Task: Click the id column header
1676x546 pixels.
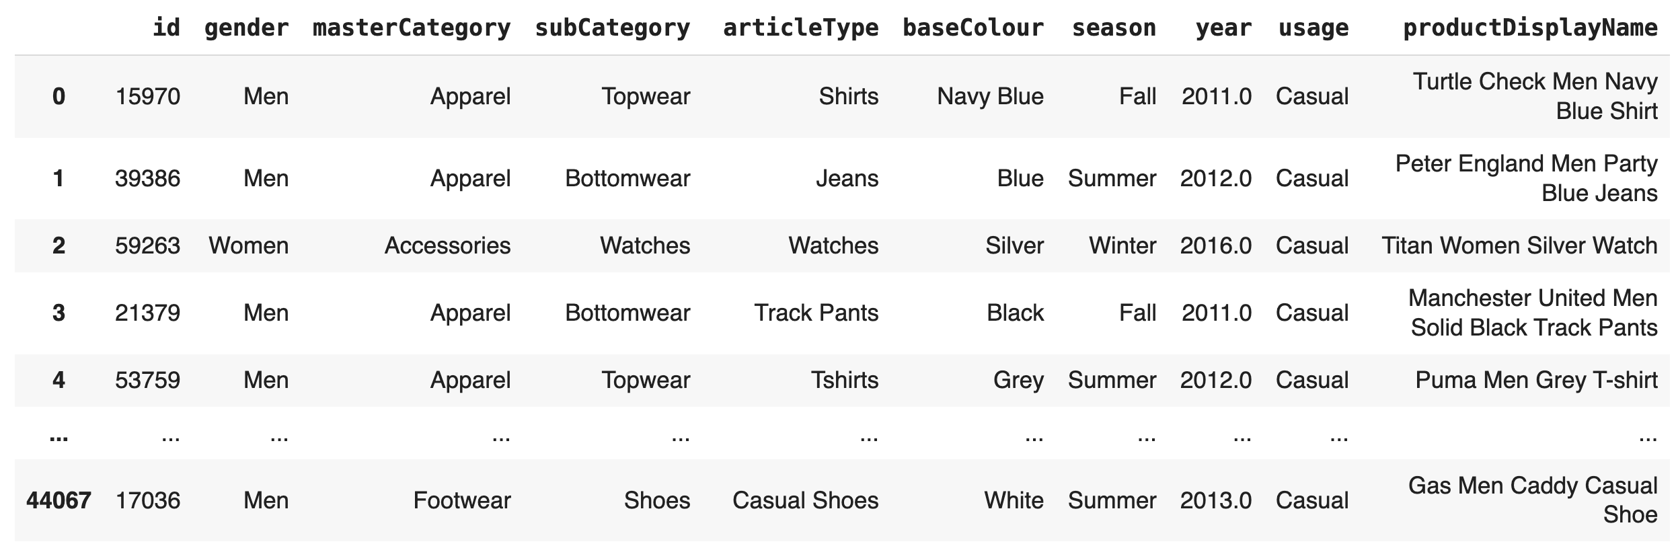Action: click(166, 28)
